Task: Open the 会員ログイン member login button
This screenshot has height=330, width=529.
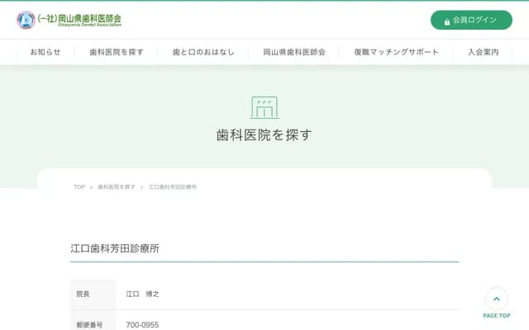Action: pos(471,20)
